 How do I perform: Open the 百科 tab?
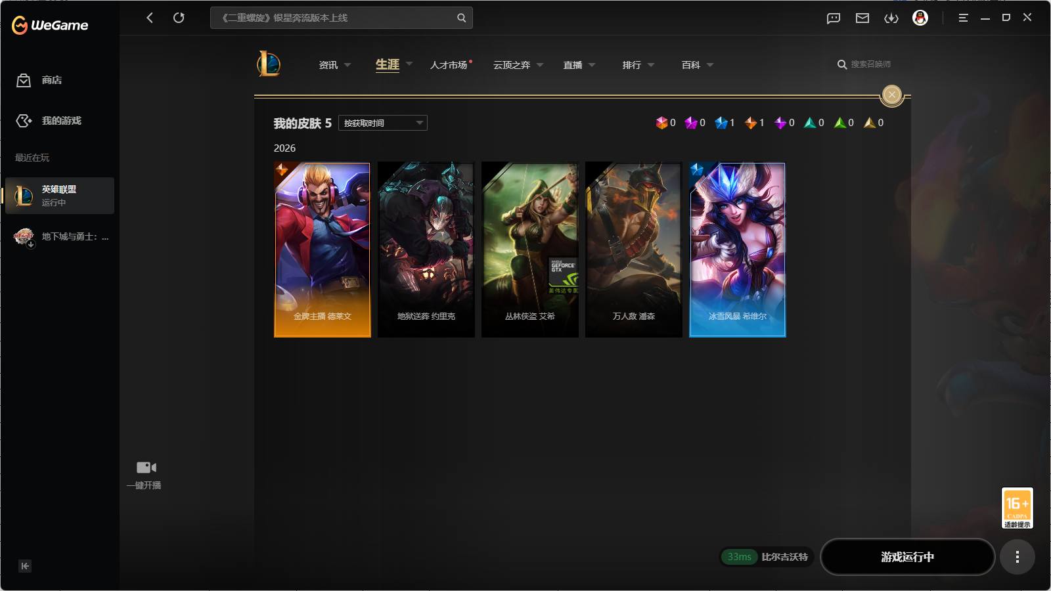coord(691,65)
